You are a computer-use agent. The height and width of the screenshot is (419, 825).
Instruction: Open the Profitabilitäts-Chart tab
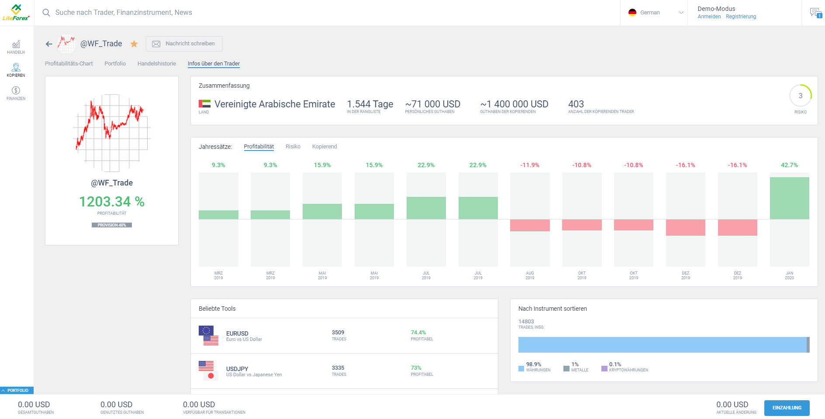(69, 64)
